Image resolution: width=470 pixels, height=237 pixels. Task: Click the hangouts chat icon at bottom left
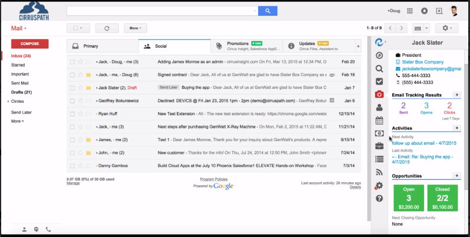tap(36, 229)
